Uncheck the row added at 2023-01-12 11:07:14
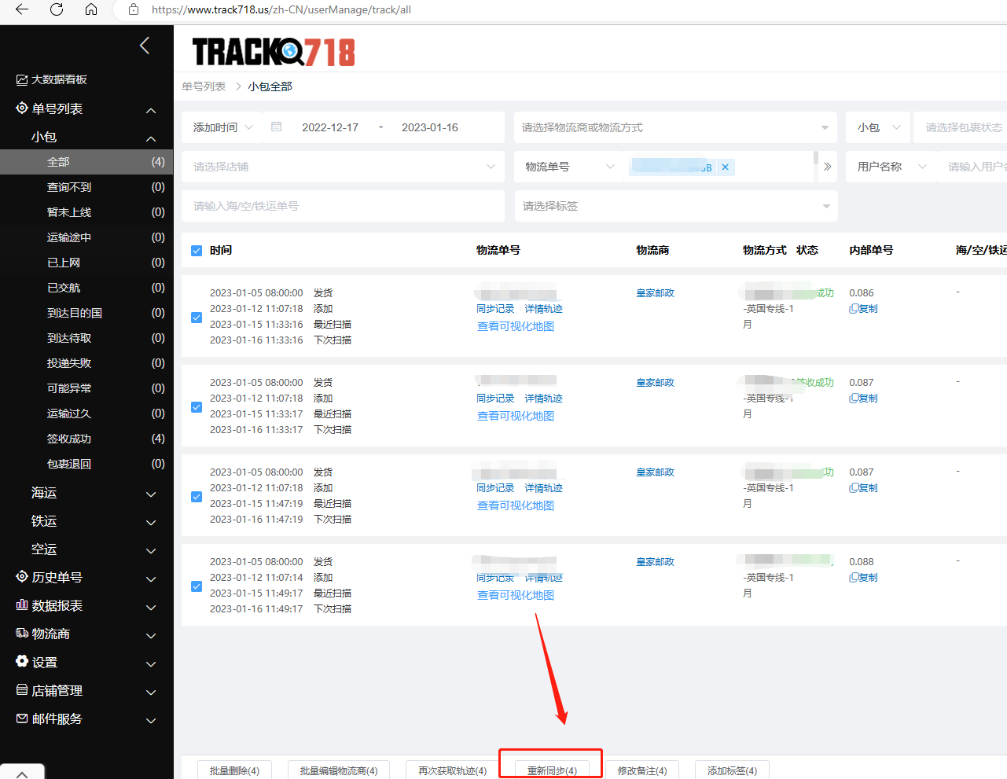This screenshot has width=1007, height=779. 197,586
